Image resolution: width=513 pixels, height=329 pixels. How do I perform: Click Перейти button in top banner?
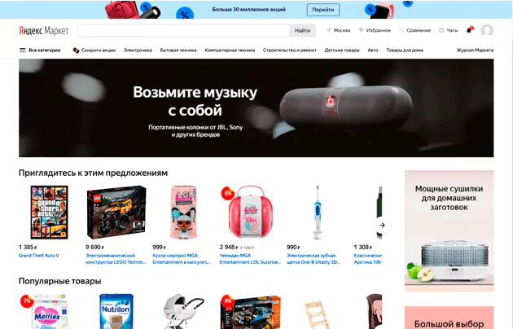pos(323,10)
